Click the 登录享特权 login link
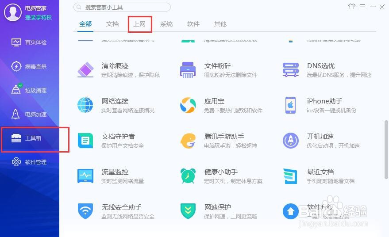Viewport: 389px width, 237px height. pyautogui.click(x=38, y=18)
